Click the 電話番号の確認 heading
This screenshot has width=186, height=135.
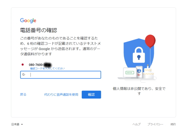(38, 30)
